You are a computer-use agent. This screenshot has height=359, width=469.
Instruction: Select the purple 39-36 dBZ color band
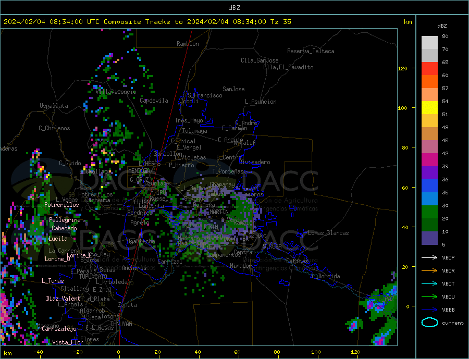tap(429, 173)
